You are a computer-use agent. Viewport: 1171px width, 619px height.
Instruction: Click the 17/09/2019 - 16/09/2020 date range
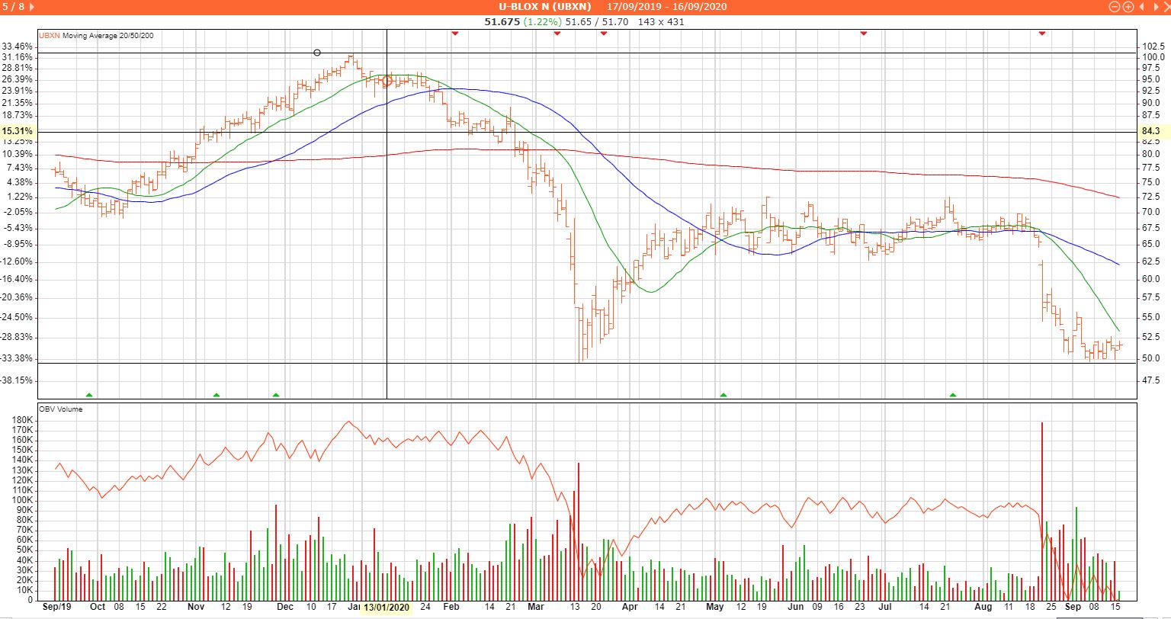pyautogui.click(x=666, y=7)
